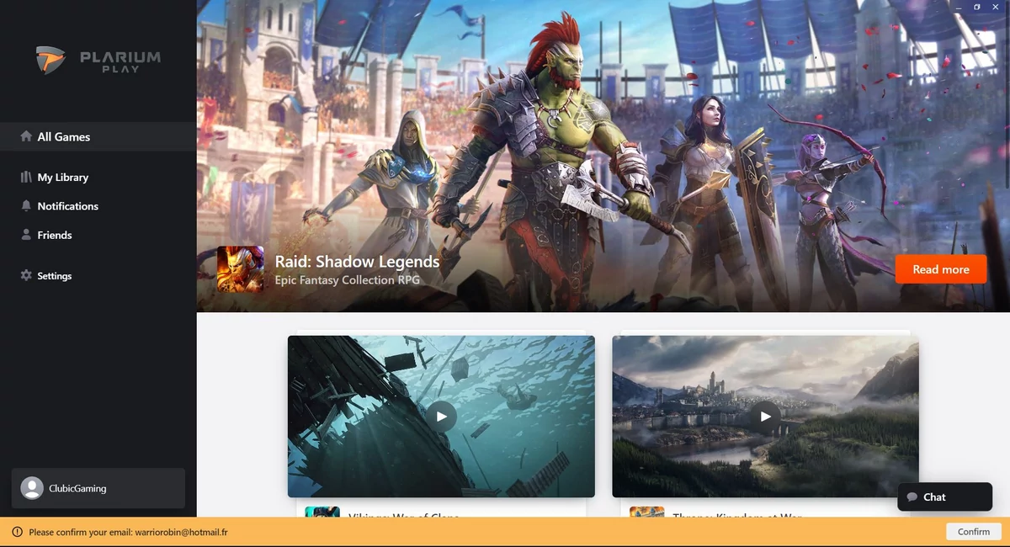Click the home icon beside All Games
The height and width of the screenshot is (547, 1010).
pyautogui.click(x=26, y=136)
